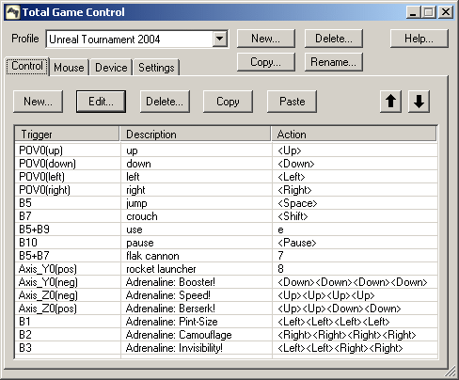Select the Control tab

point(27,66)
